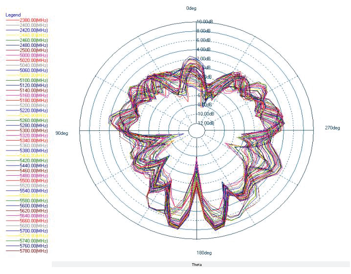
Task: Click the 5500.00(MHz) legend entry
Action: coord(33,180)
